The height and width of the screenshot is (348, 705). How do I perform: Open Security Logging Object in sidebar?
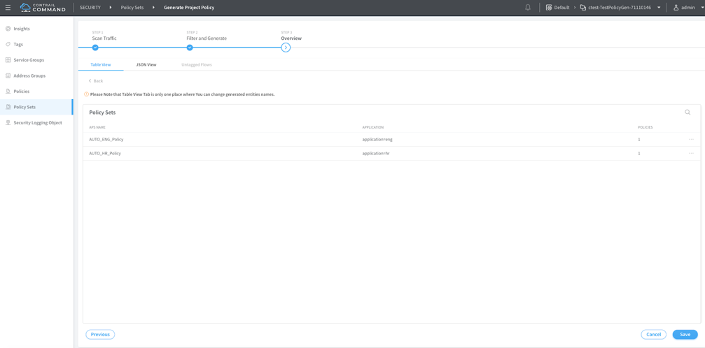coord(38,122)
